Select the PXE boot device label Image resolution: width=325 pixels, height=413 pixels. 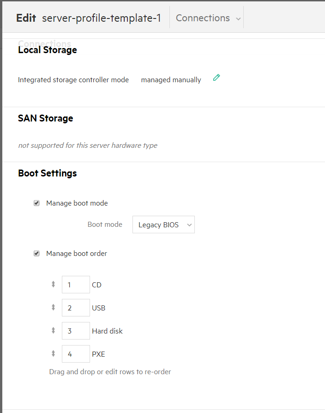pos(98,354)
